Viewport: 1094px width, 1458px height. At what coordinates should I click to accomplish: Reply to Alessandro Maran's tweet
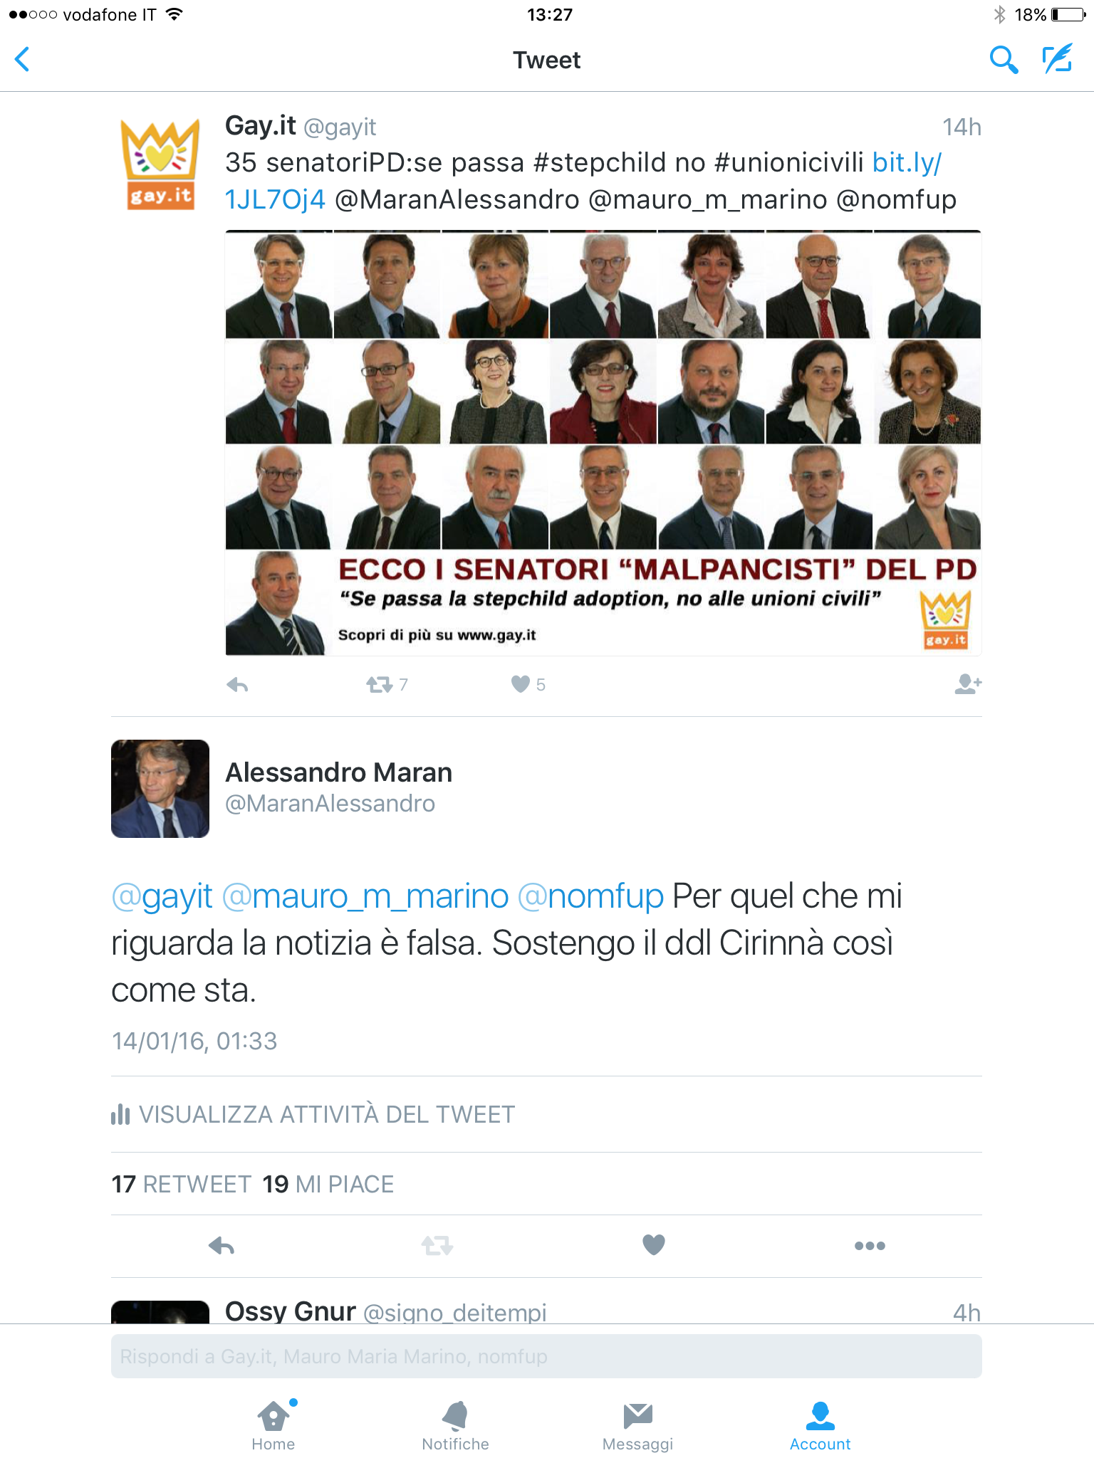[222, 1246]
